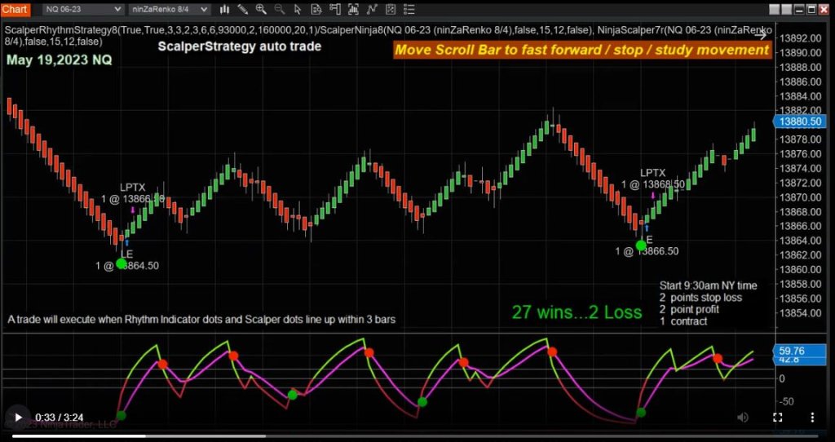
Task: Play the video
Action: [x=18, y=417]
